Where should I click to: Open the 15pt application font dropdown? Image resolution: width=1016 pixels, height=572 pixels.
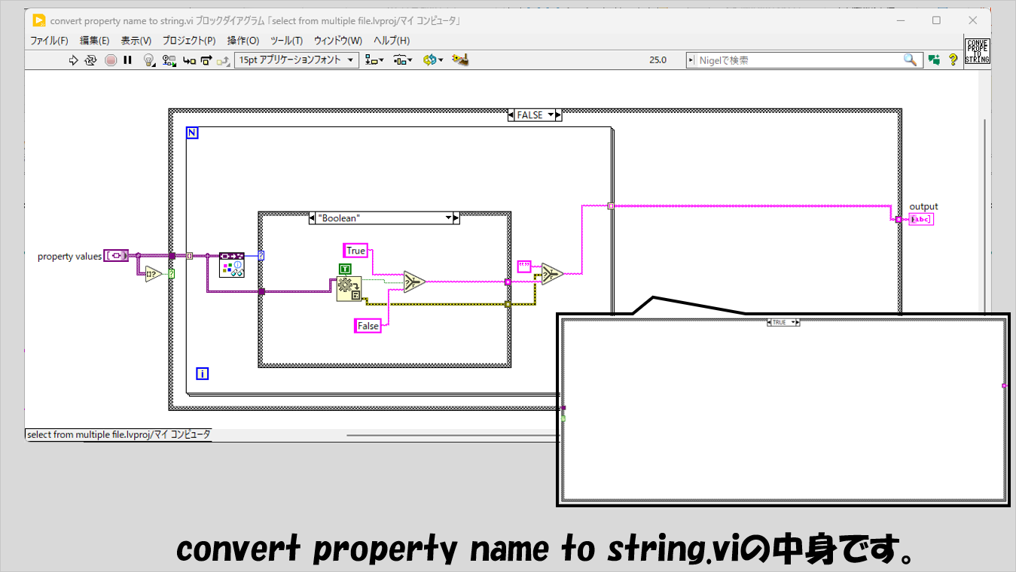[297, 60]
